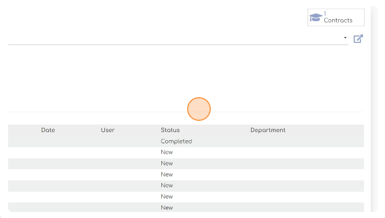
Task: Click inside the underlined selection field
Action: (178, 39)
